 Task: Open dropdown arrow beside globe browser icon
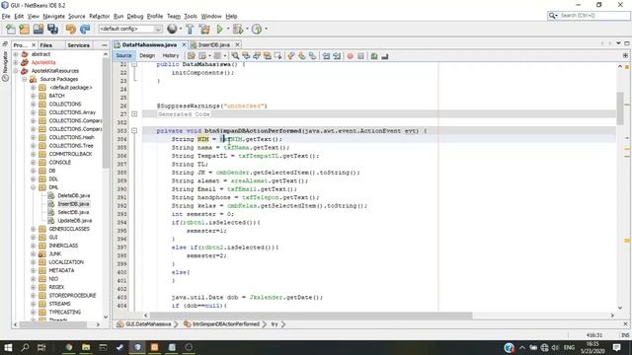(180, 29)
